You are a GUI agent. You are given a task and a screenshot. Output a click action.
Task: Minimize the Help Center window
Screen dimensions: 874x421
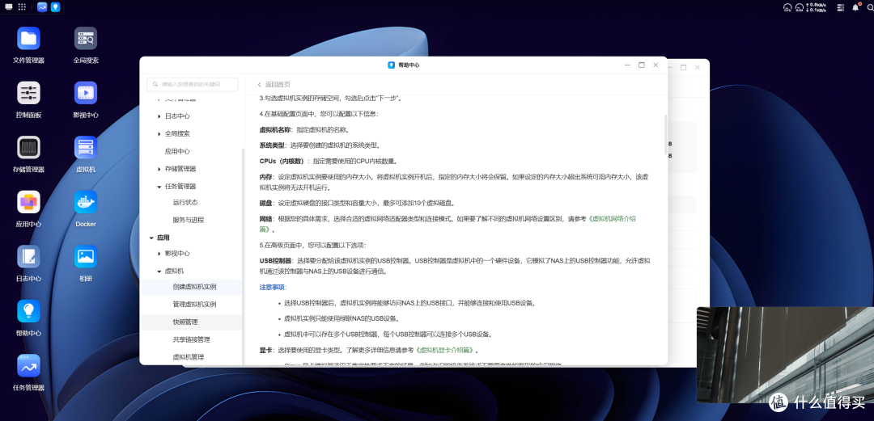(x=628, y=65)
